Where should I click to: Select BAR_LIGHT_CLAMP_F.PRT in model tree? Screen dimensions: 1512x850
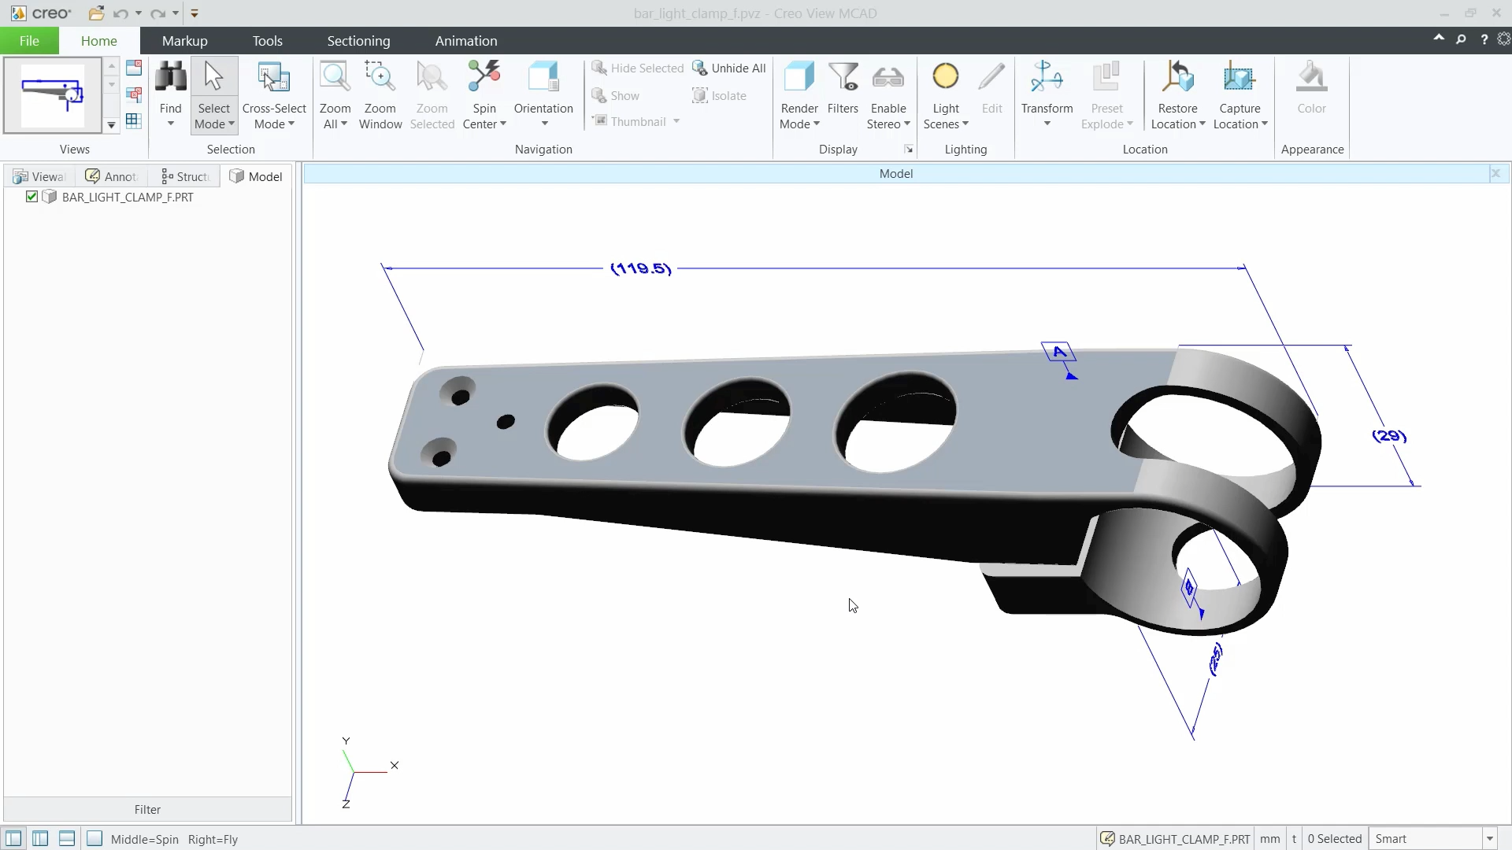pos(128,197)
